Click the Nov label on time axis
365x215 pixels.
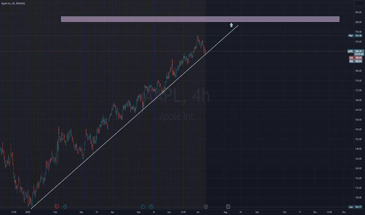315,212
